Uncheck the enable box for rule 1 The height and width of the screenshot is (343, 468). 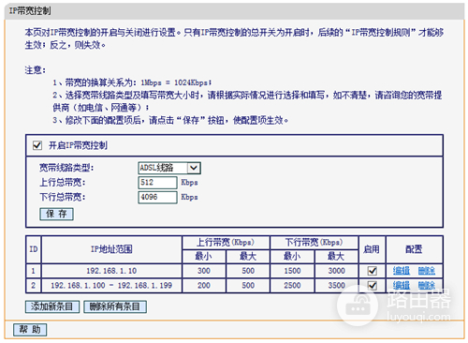373,271
